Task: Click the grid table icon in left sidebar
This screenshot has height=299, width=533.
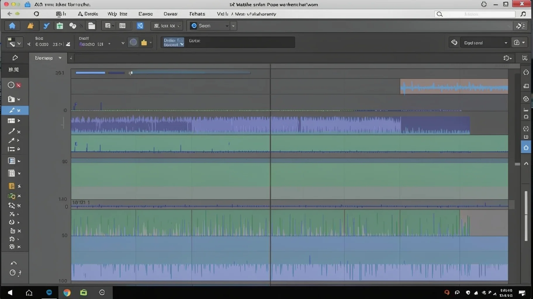Action: [x=11, y=121]
